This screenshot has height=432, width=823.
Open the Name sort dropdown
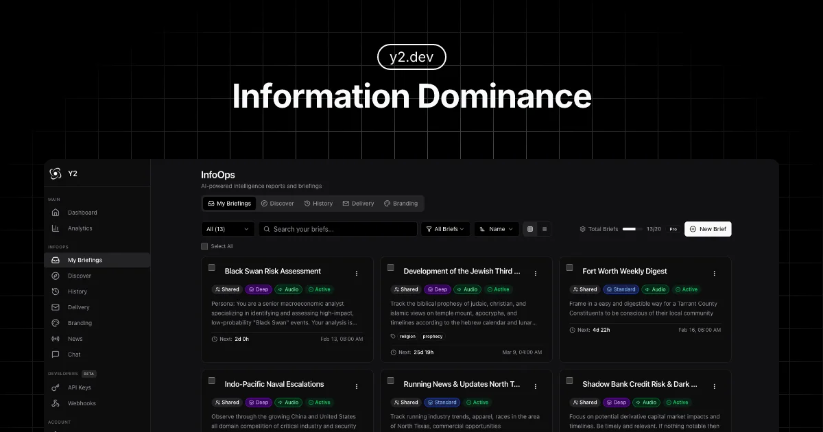(497, 229)
